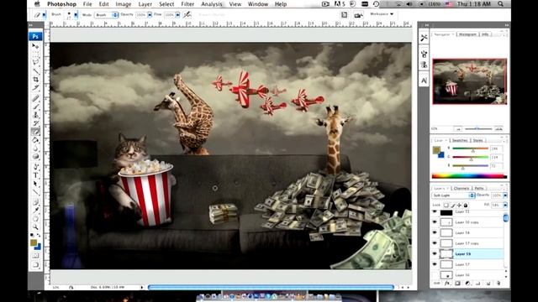Select the Path Selection tool

pos(35,184)
